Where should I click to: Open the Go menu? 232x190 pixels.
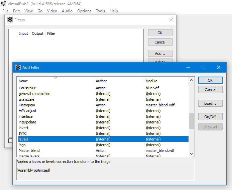[40, 11]
